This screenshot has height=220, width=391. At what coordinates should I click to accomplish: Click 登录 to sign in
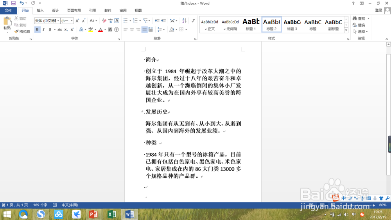pyautogui.click(x=378, y=10)
